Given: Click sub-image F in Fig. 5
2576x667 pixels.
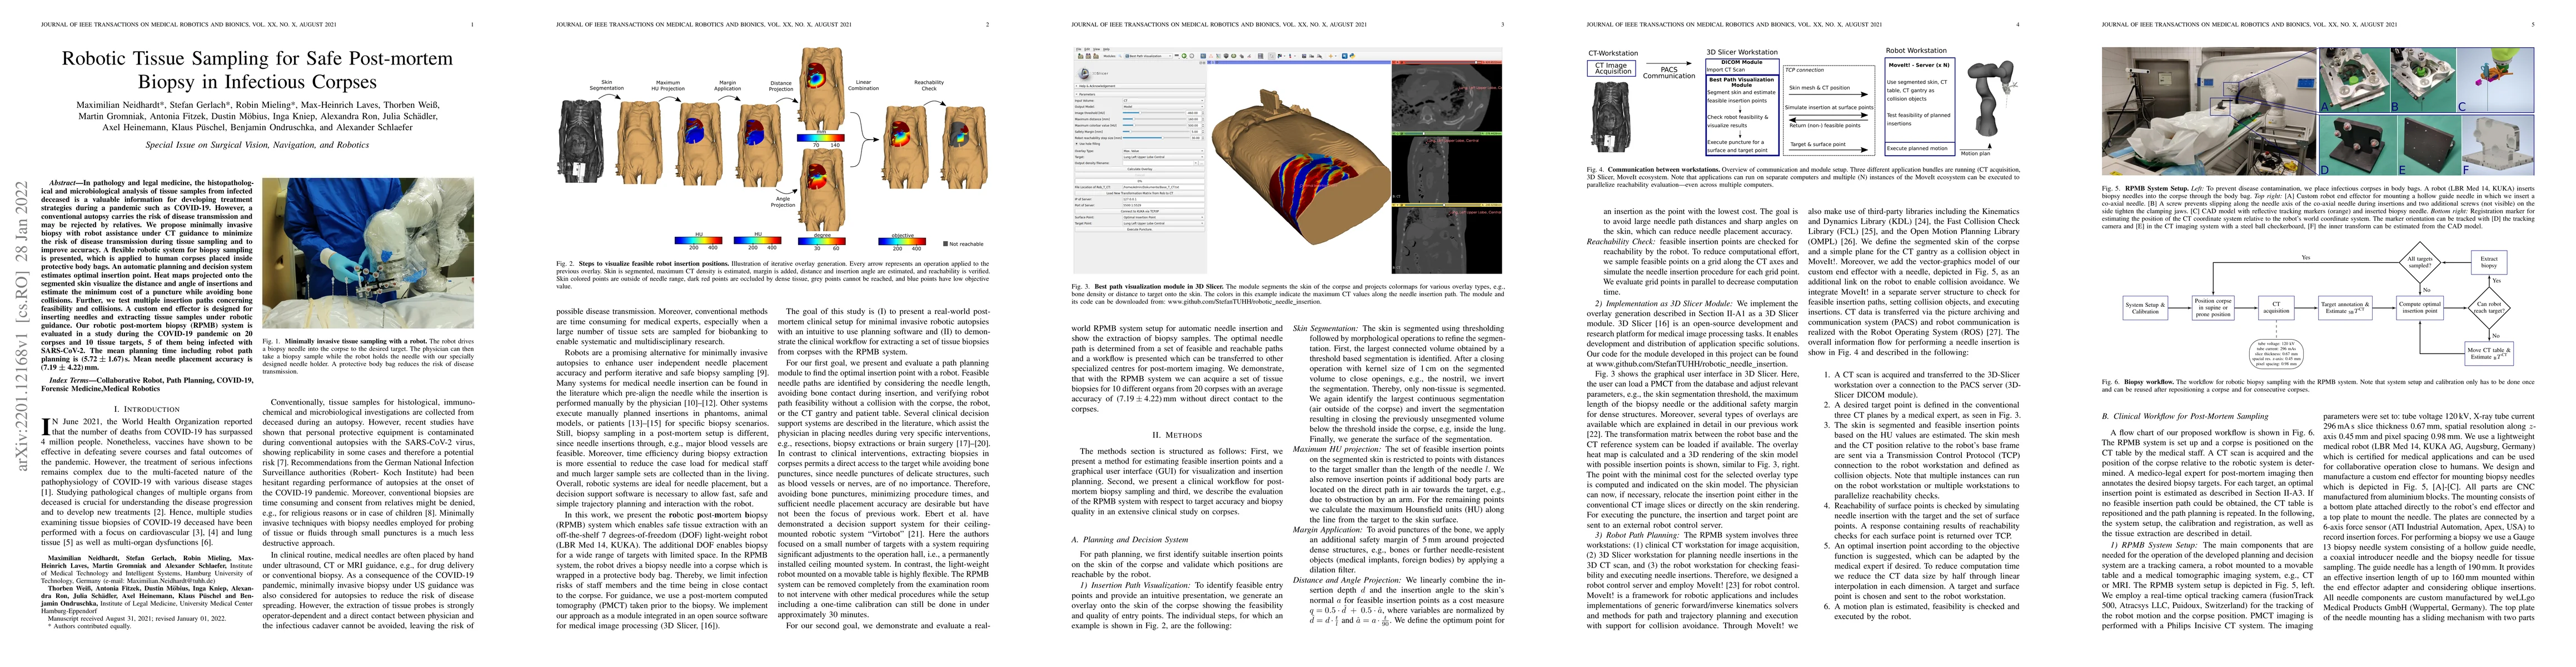Looking at the screenshot, I should [2498, 146].
